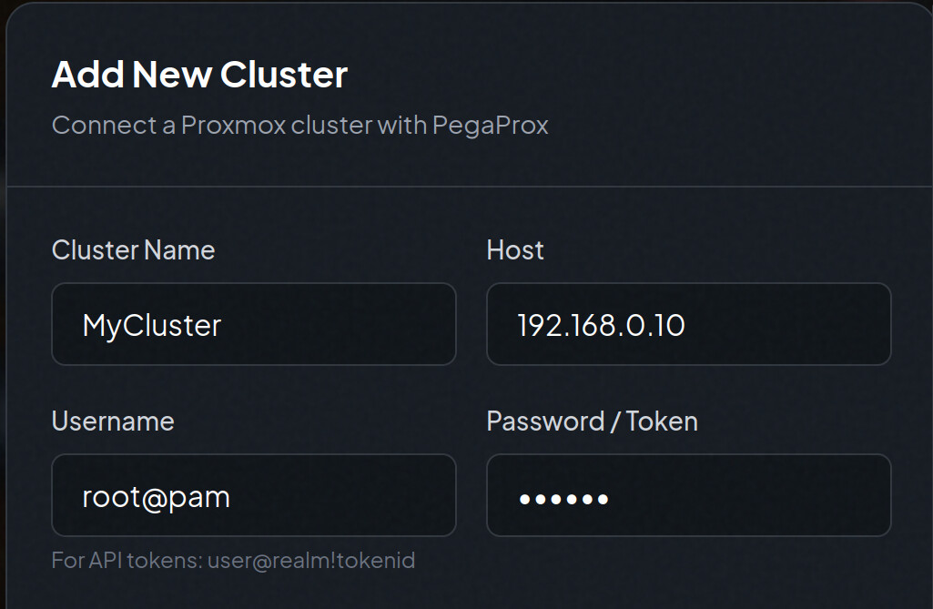Place cursor on the 192.168.0.10 address
The height and width of the screenshot is (609, 933).
click(x=601, y=325)
